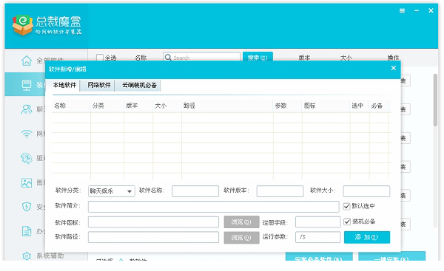Close the 软件新增/编辑 dialog
The height and width of the screenshot is (271, 444).
[394, 68]
